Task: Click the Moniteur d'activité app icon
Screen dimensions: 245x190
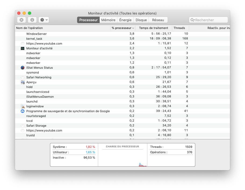Action: click(x=23, y=48)
